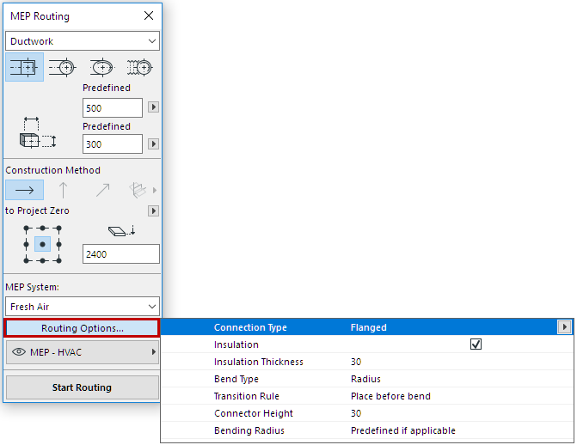Click the Radius bend type value
The width and height of the screenshot is (577, 445).
[x=365, y=379]
